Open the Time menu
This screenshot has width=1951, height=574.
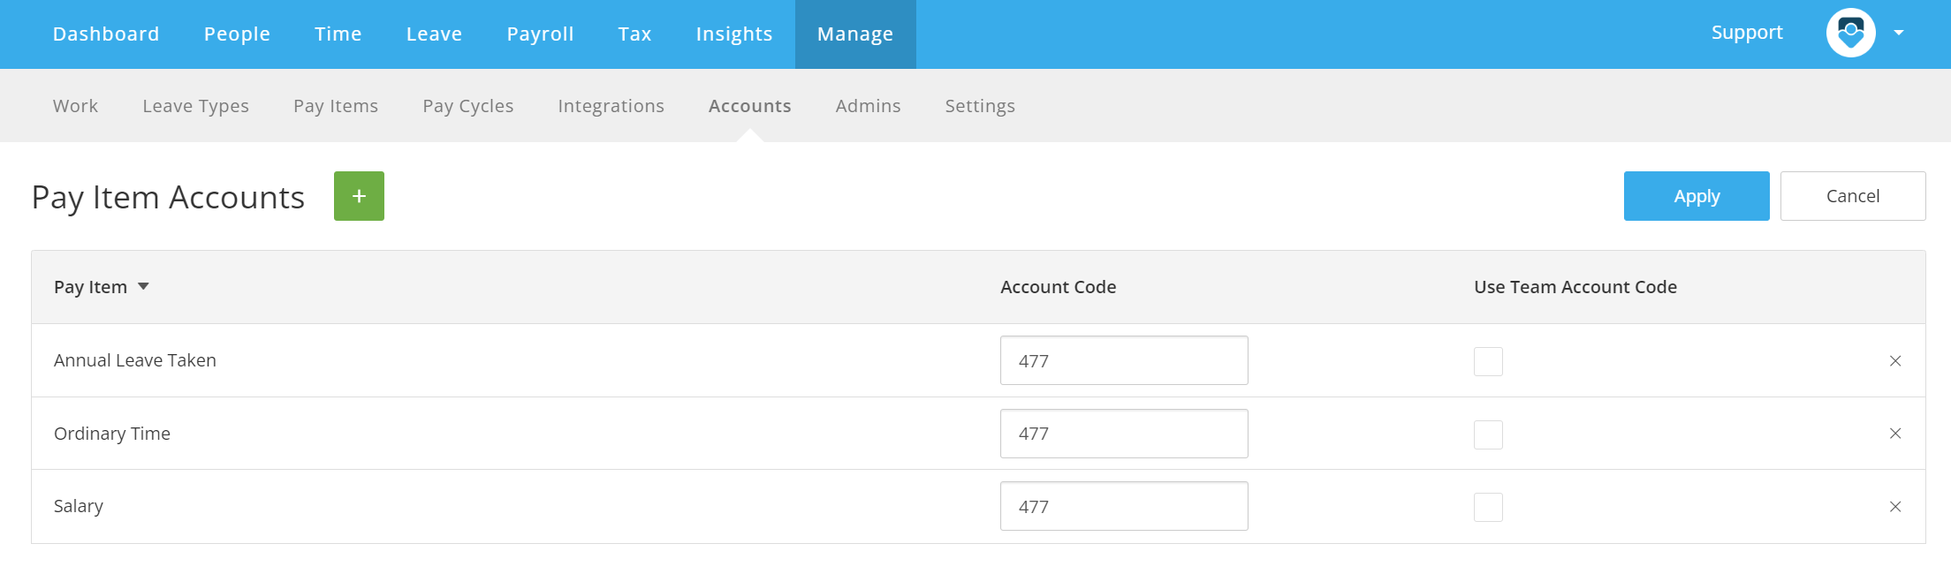pyautogui.click(x=338, y=34)
